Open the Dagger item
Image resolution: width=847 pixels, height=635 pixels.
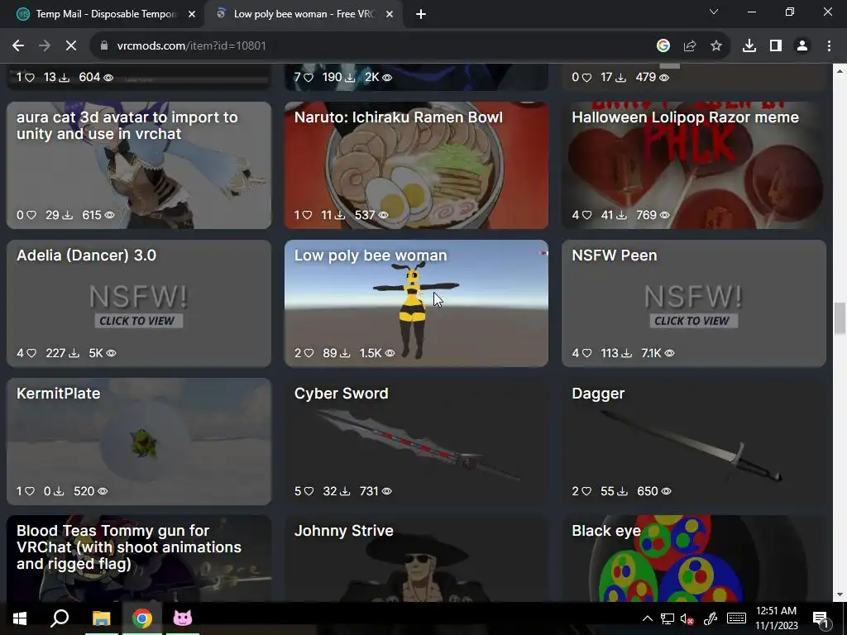[694, 442]
